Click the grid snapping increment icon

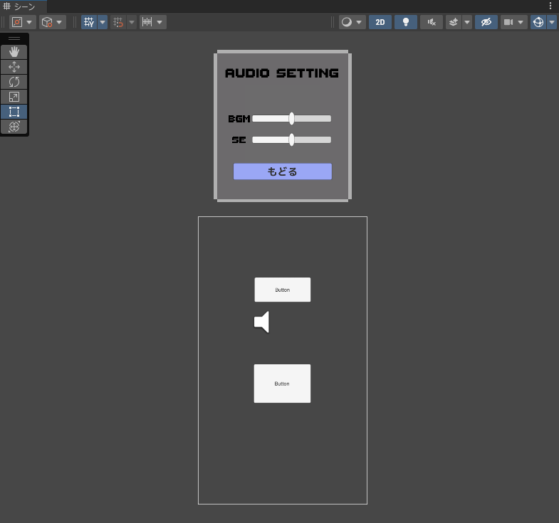(118, 22)
